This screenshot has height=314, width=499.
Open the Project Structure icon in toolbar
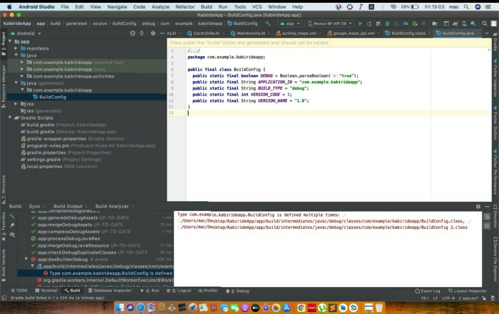tap(435, 24)
